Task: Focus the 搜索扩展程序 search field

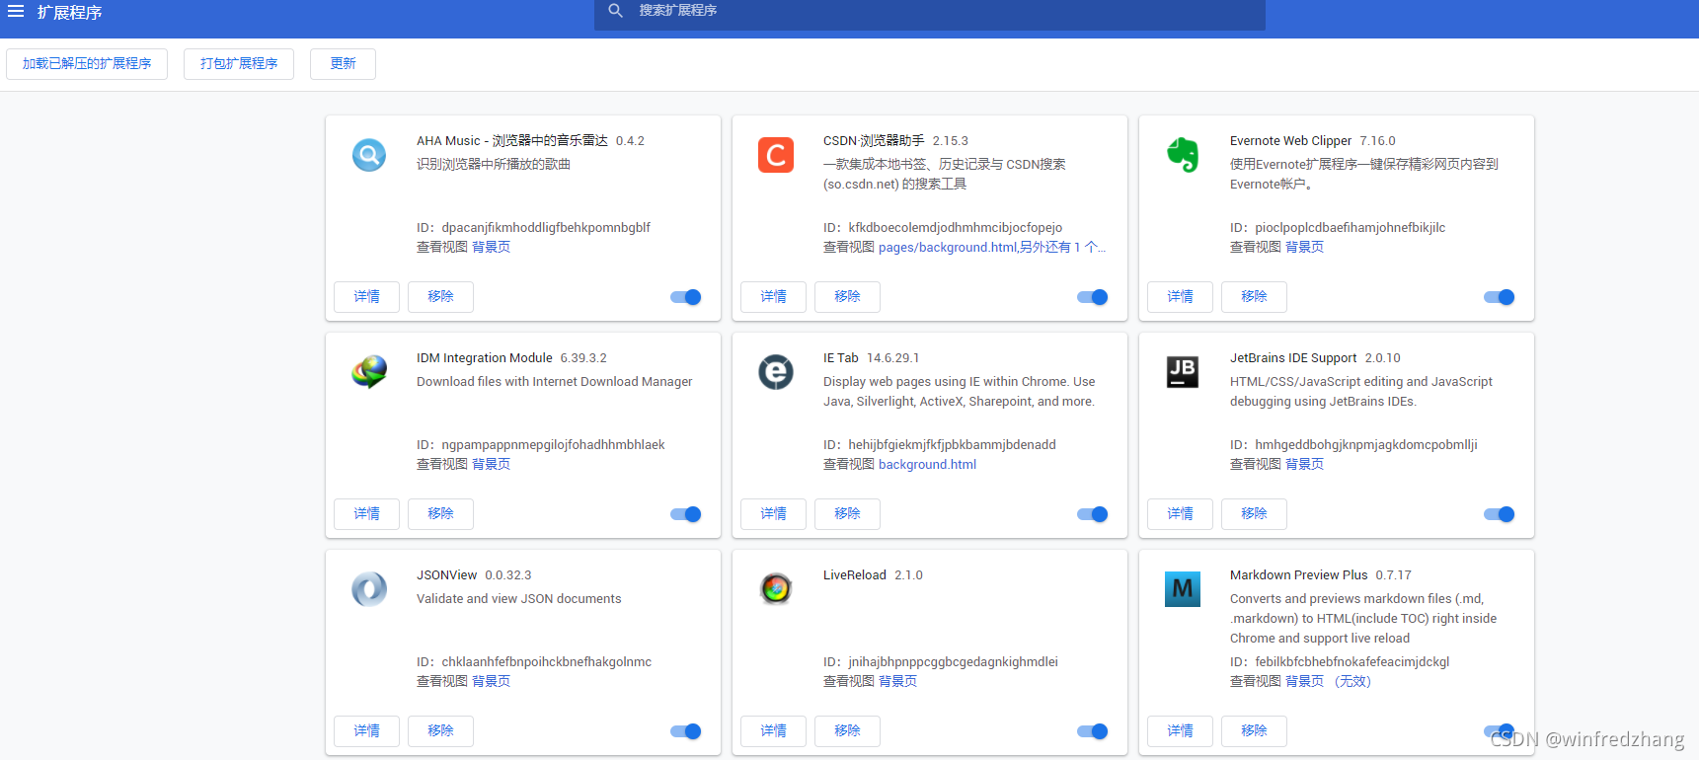Action: pyautogui.click(x=930, y=13)
